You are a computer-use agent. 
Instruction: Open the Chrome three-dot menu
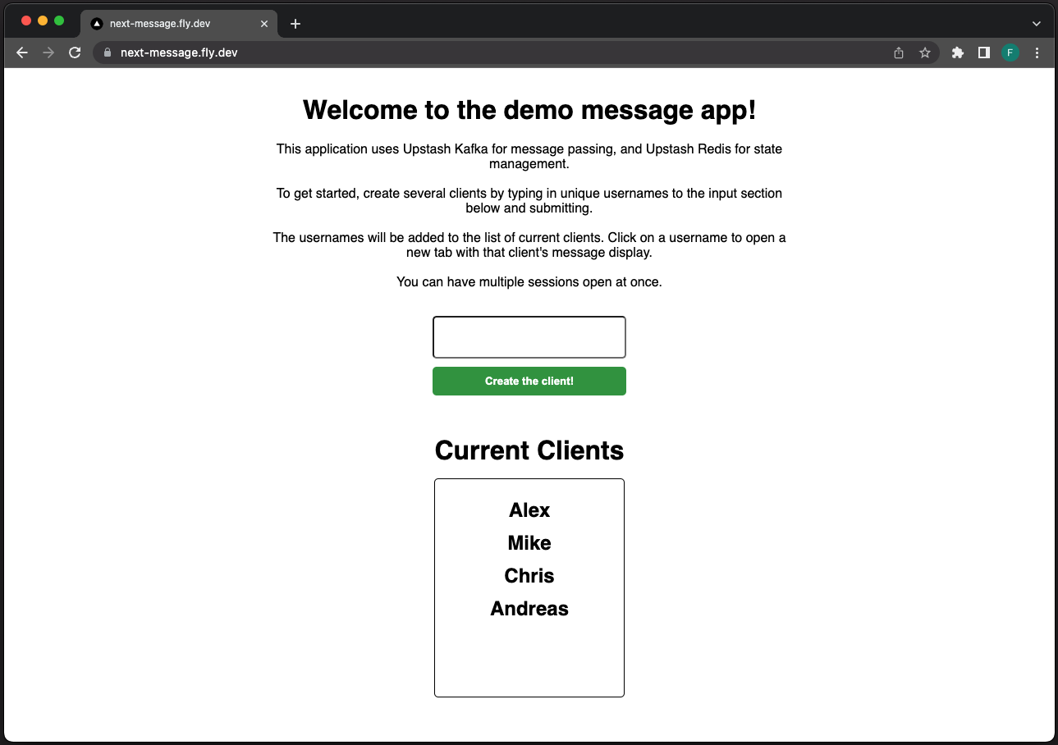[1037, 53]
